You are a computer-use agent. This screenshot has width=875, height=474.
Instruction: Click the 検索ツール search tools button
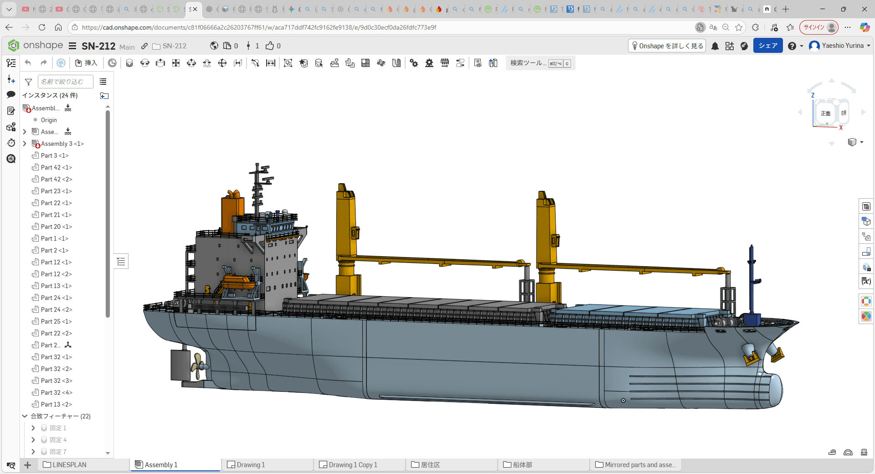pyautogui.click(x=540, y=63)
